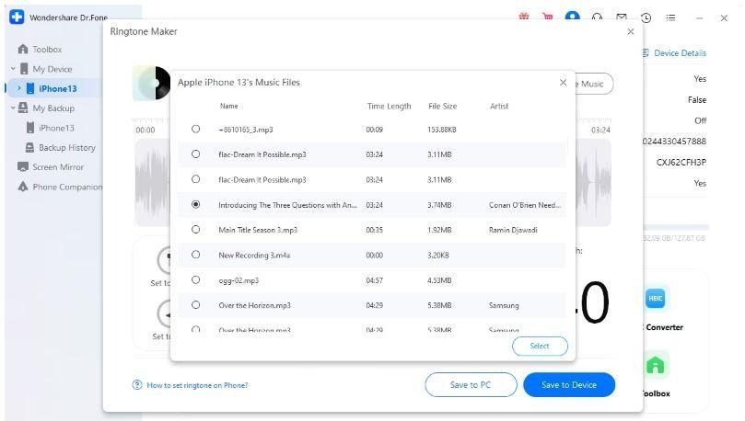745x421 pixels.
Task: Click the gift promotion icon
Action: click(x=524, y=17)
